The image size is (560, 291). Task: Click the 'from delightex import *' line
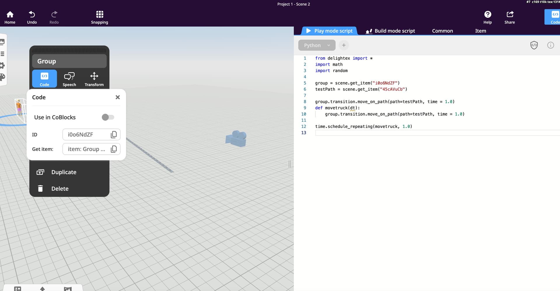(344, 58)
